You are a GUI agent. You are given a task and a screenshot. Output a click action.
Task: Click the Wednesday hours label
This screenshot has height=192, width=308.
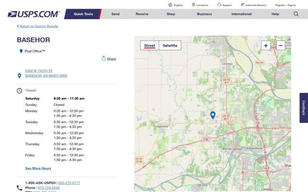(34, 133)
